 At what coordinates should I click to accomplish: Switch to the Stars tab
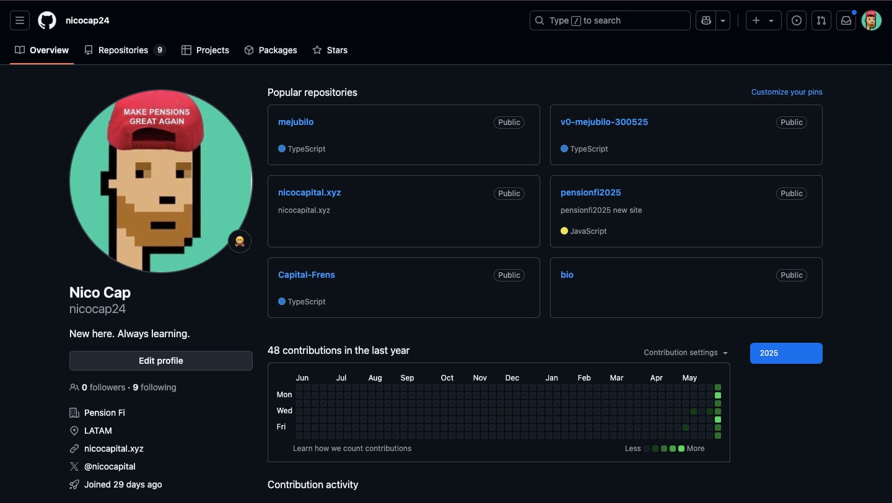(330, 50)
